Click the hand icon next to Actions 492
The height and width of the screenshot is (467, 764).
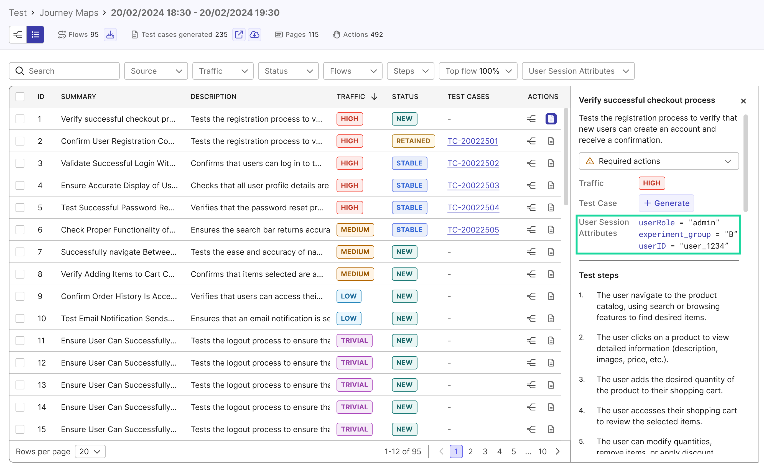[337, 34]
